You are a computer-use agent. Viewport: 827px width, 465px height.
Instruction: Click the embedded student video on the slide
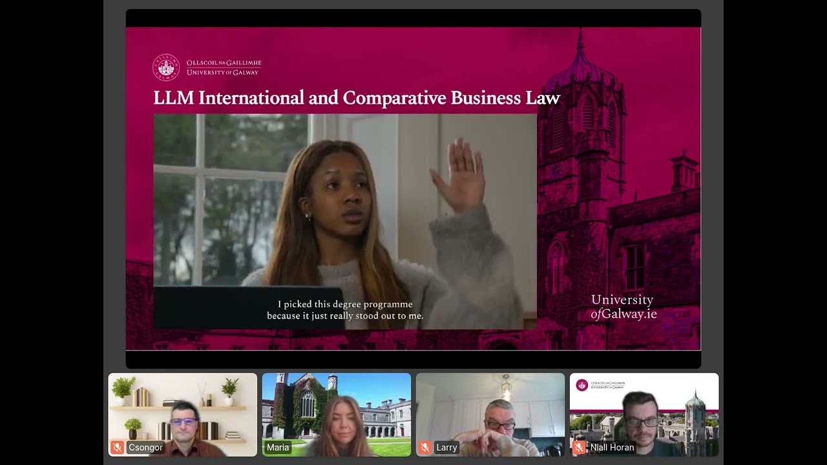click(x=345, y=222)
